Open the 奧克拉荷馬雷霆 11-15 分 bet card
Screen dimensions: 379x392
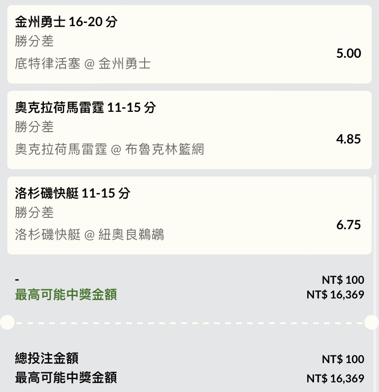coord(189,130)
